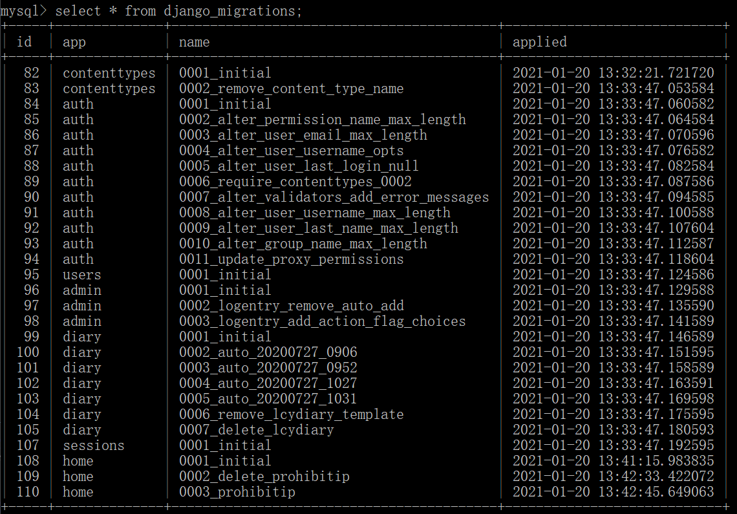Click the 0011_update_proxy_permissions name cell
737x514 pixels.
291,259
